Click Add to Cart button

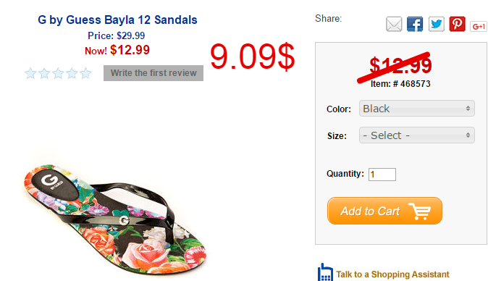pyautogui.click(x=384, y=211)
